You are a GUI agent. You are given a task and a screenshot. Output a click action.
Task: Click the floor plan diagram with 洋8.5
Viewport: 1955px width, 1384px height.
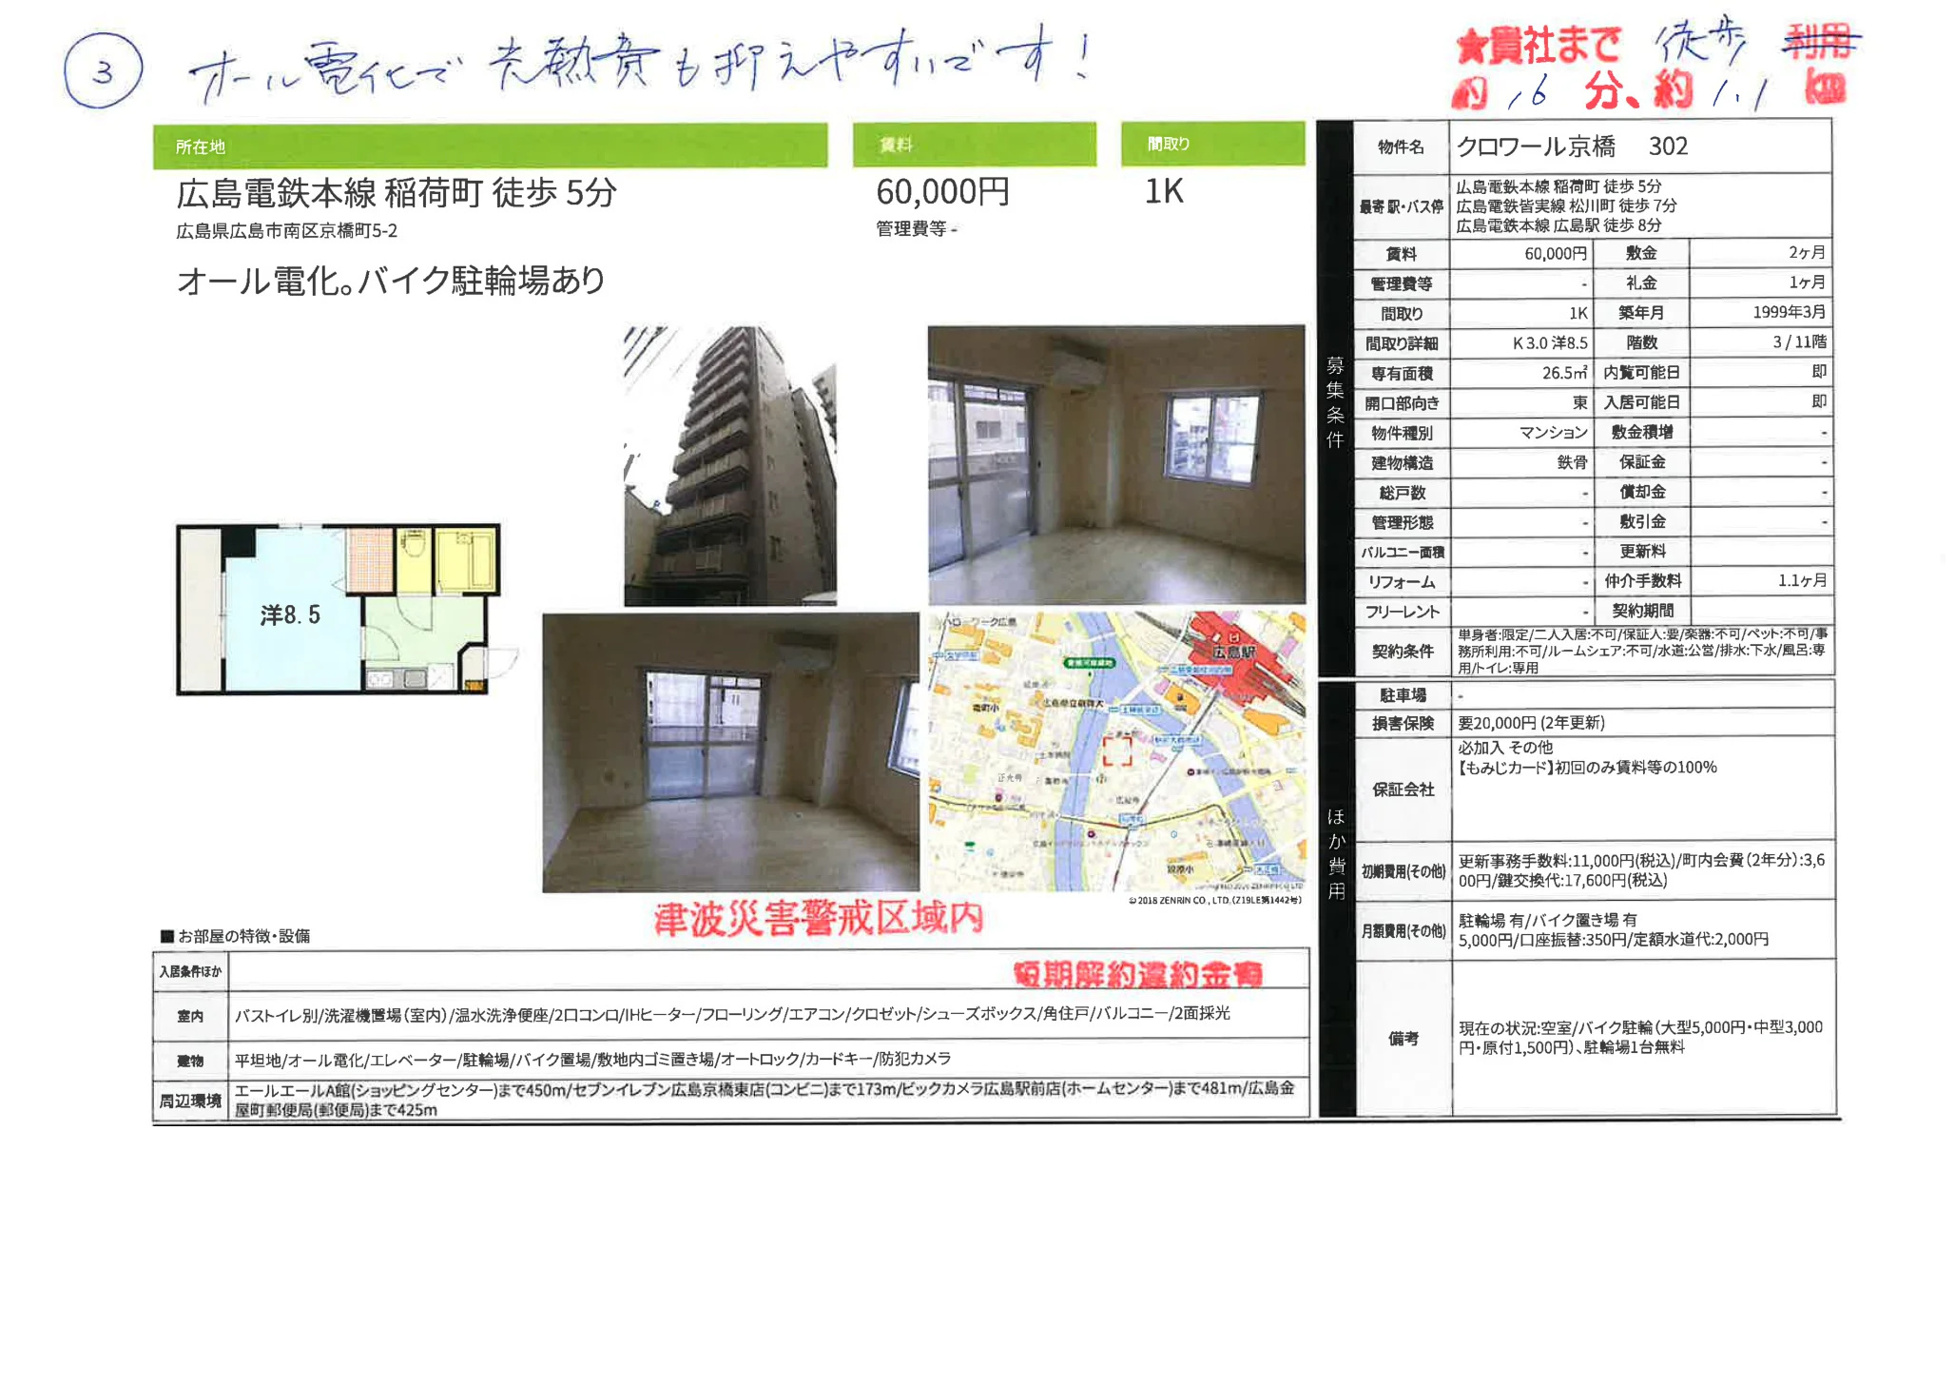click(x=338, y=610)
